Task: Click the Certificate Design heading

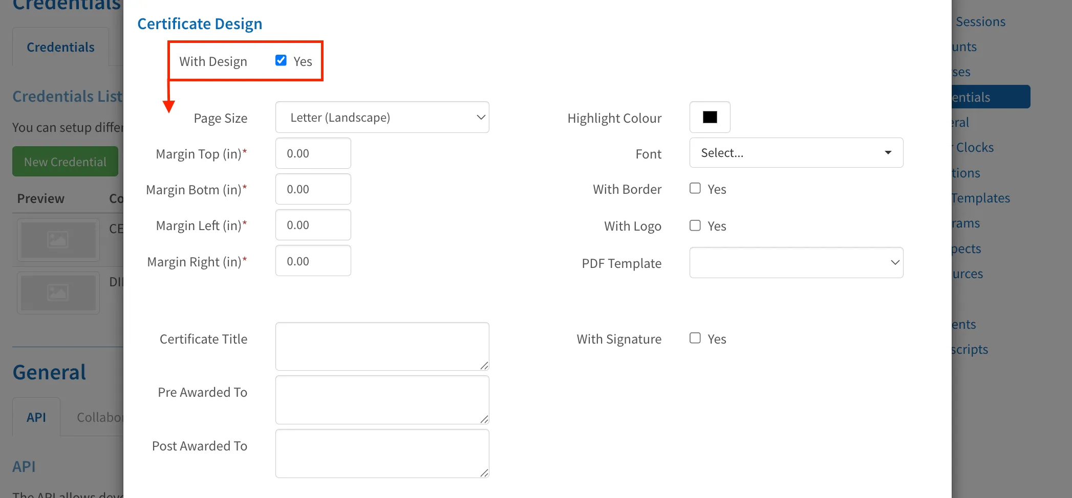Action: (200, 24)
